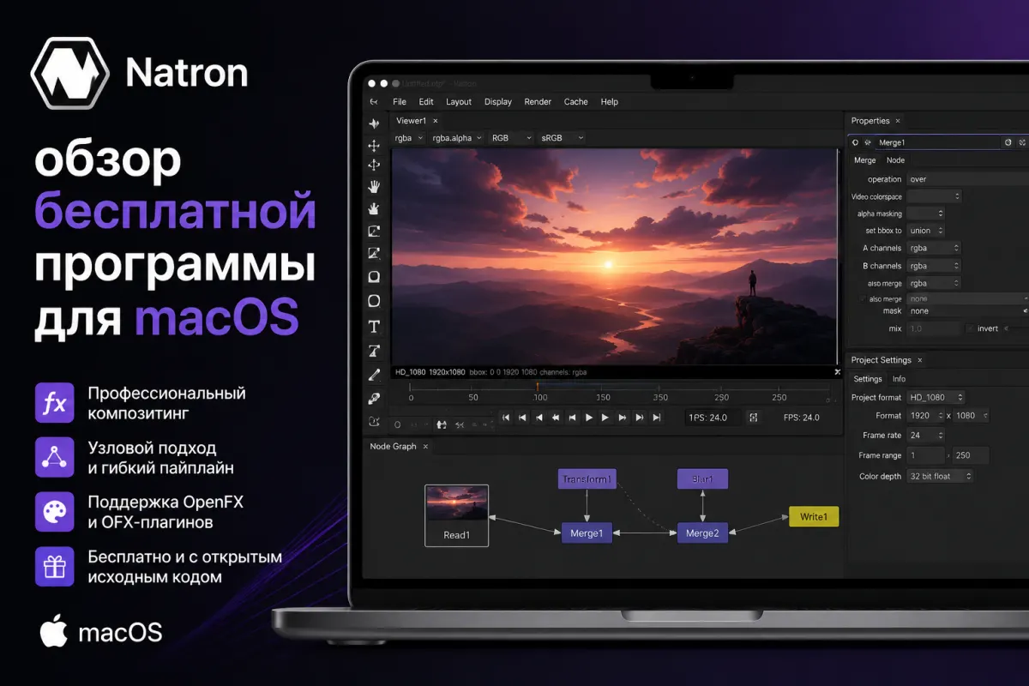Jump to the last frame
This screenshot has height=686, width=1029.
coord(656,418)
